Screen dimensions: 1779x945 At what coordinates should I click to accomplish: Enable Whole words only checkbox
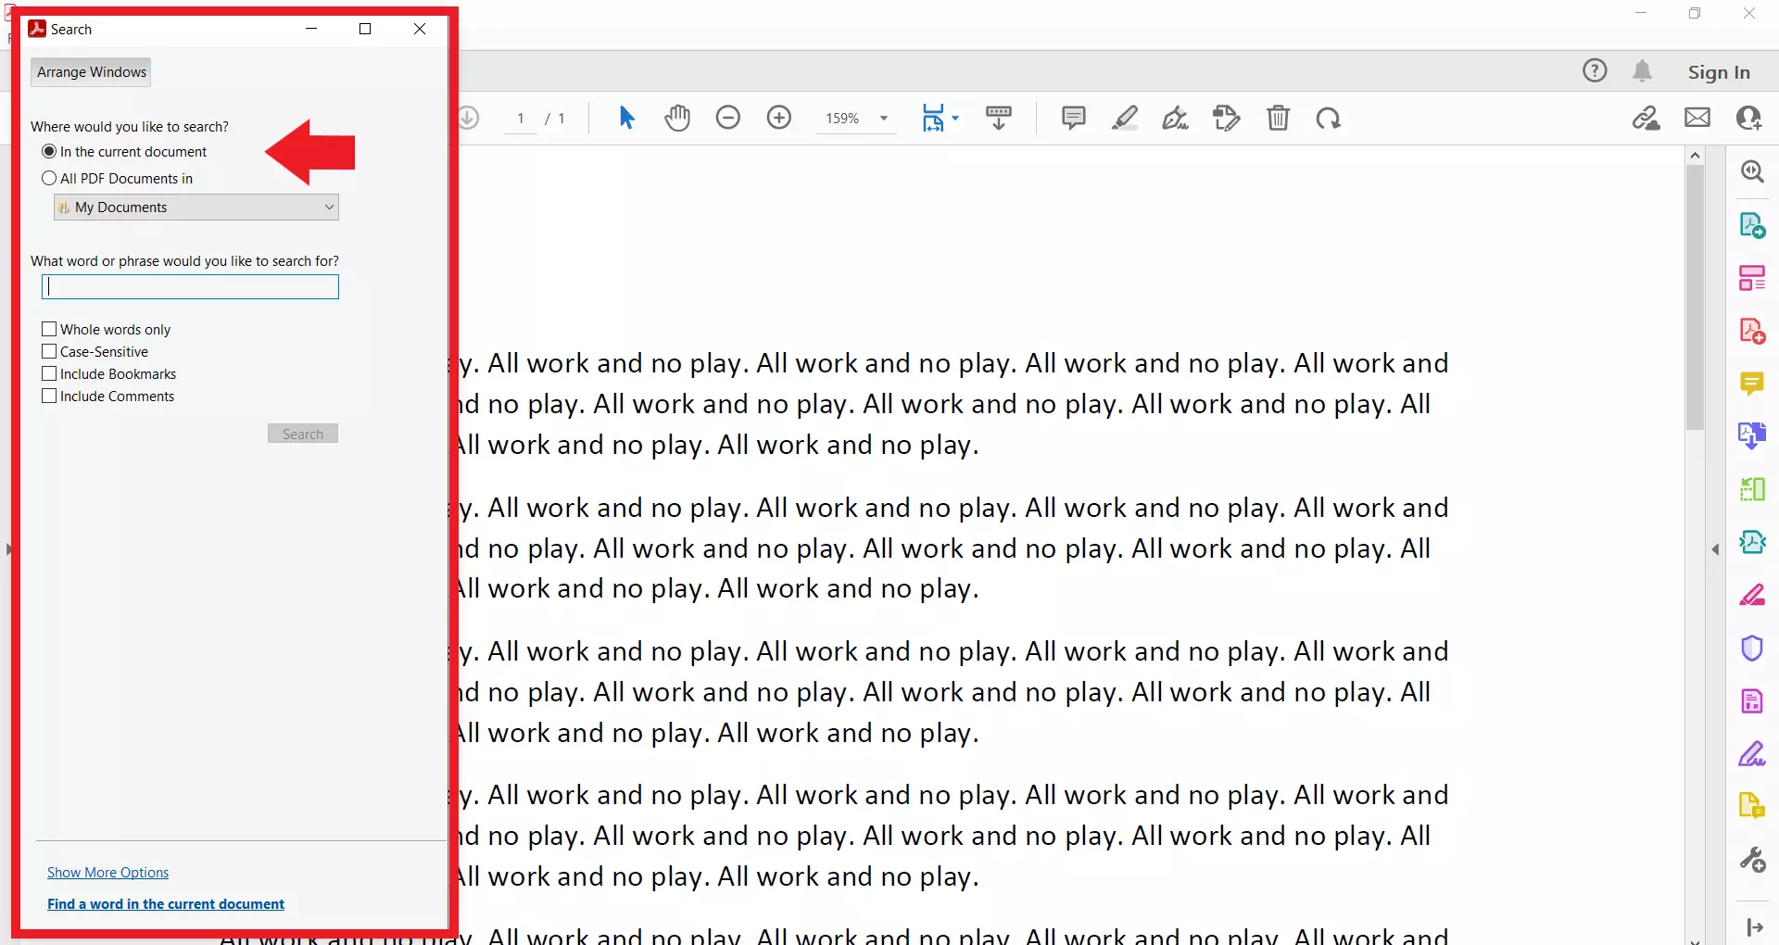[x=50, y=330]
